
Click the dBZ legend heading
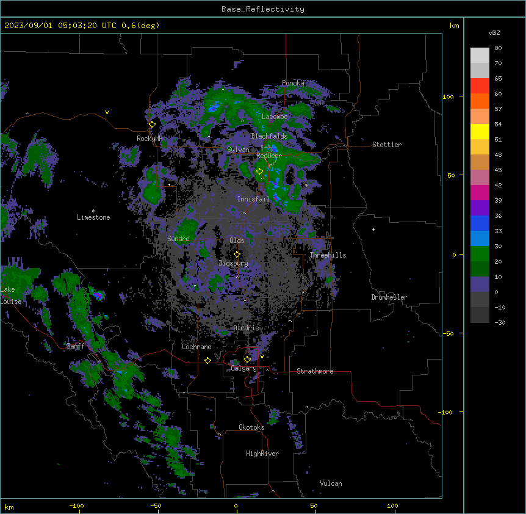click(494, 32)
